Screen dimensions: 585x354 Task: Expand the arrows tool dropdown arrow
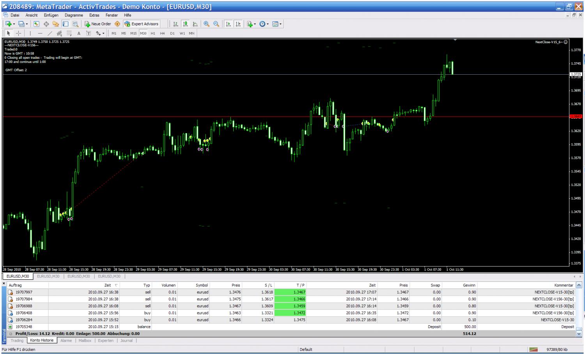coord(103,33)
